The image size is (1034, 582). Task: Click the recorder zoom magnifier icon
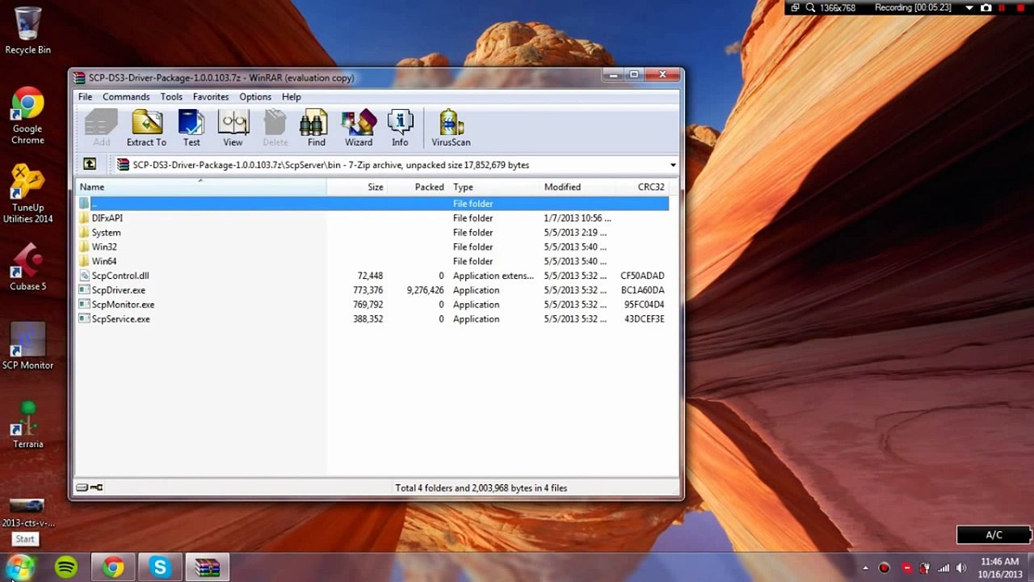810,8
